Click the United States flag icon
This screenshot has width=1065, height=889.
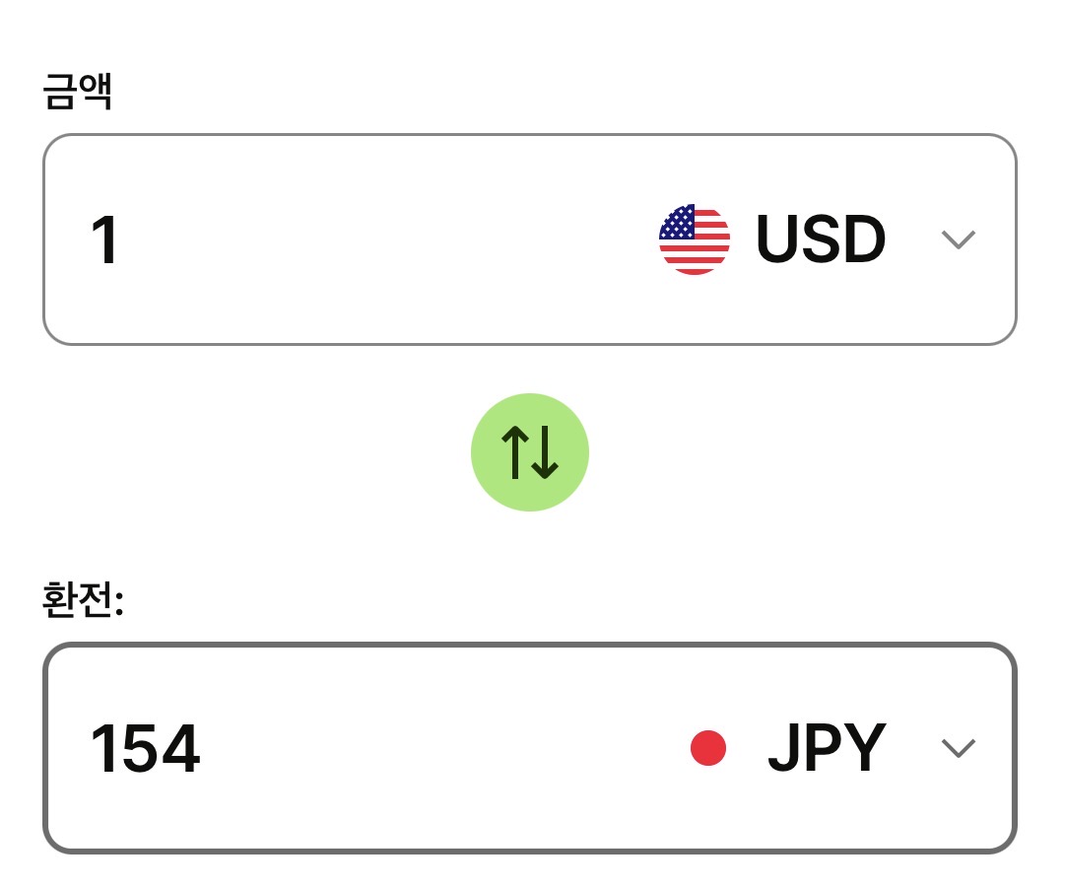(x=695, y=239)
